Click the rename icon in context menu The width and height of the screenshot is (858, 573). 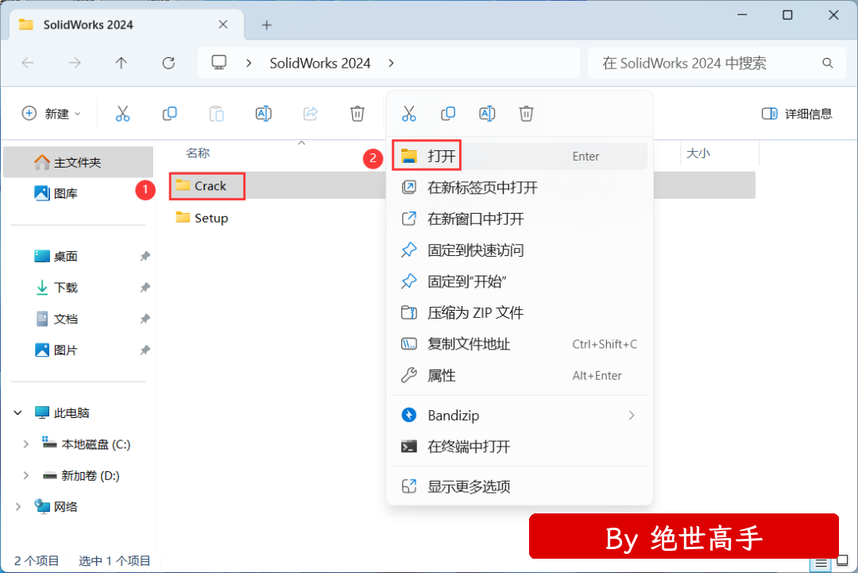(x=487, y=114)
